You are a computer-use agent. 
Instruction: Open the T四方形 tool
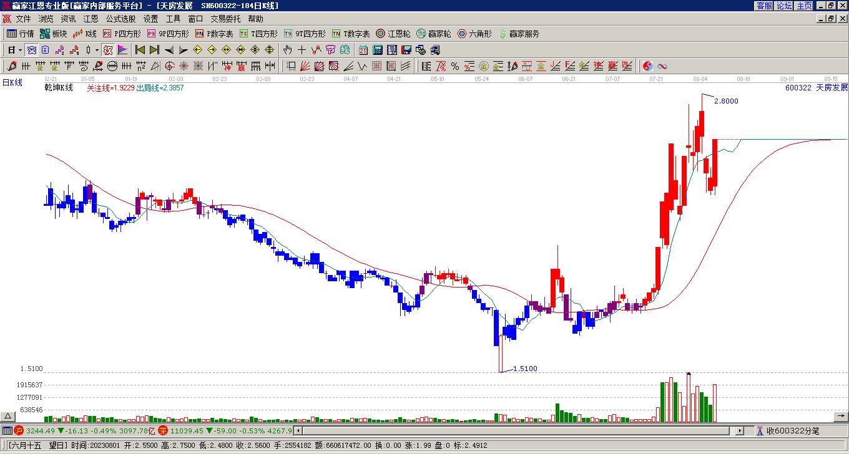(x=258, y=34)
